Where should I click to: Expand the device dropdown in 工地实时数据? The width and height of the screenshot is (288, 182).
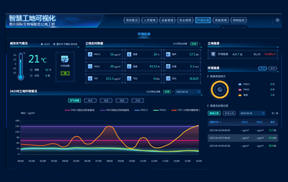[x=200, y=44]
